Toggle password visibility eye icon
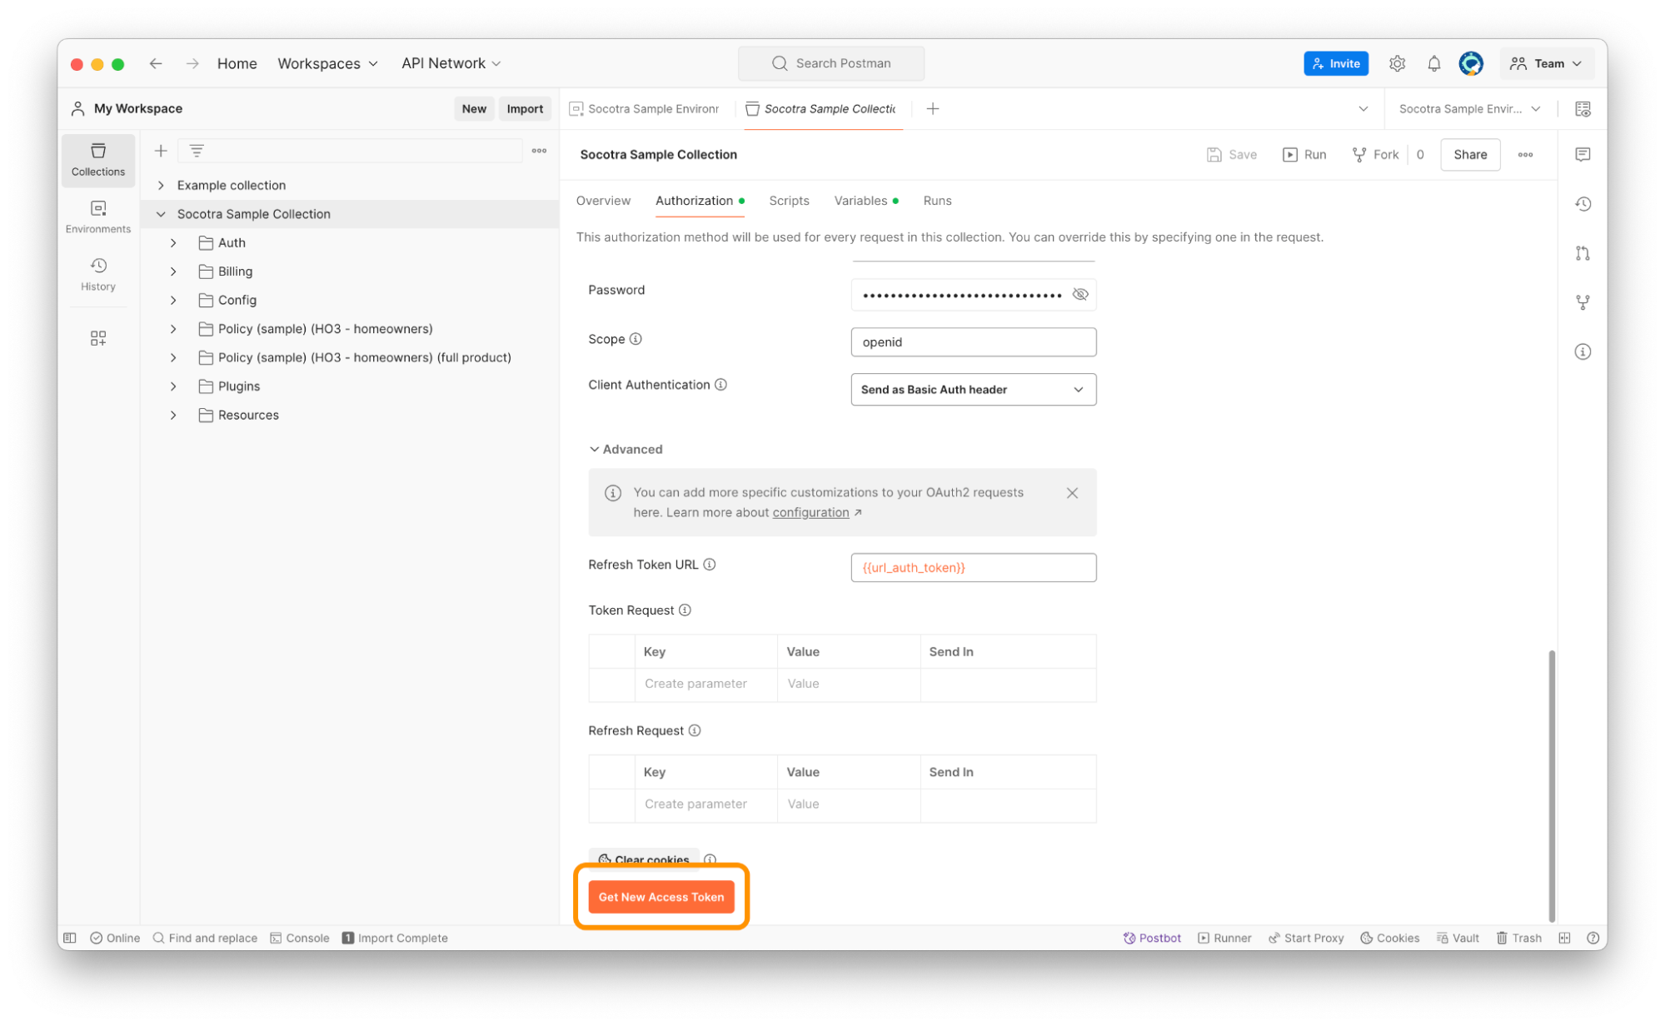 (1080, 295)
